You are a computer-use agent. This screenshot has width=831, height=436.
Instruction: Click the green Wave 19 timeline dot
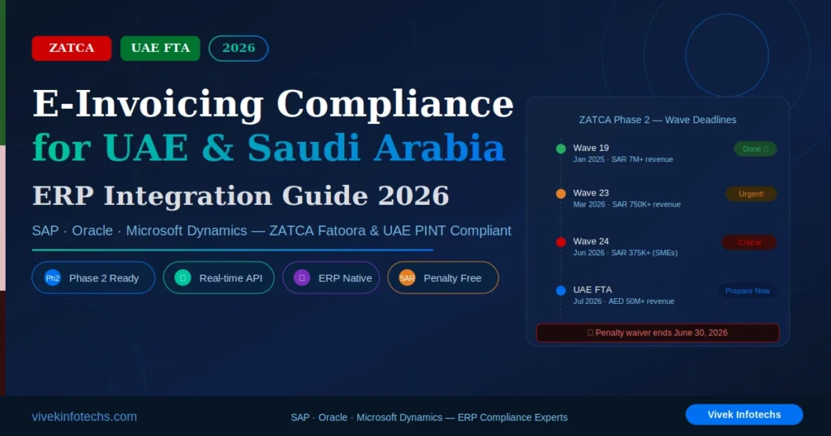coord(561,148)
